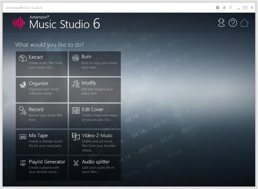Maximize the Music Studio window

click(245, 7)
